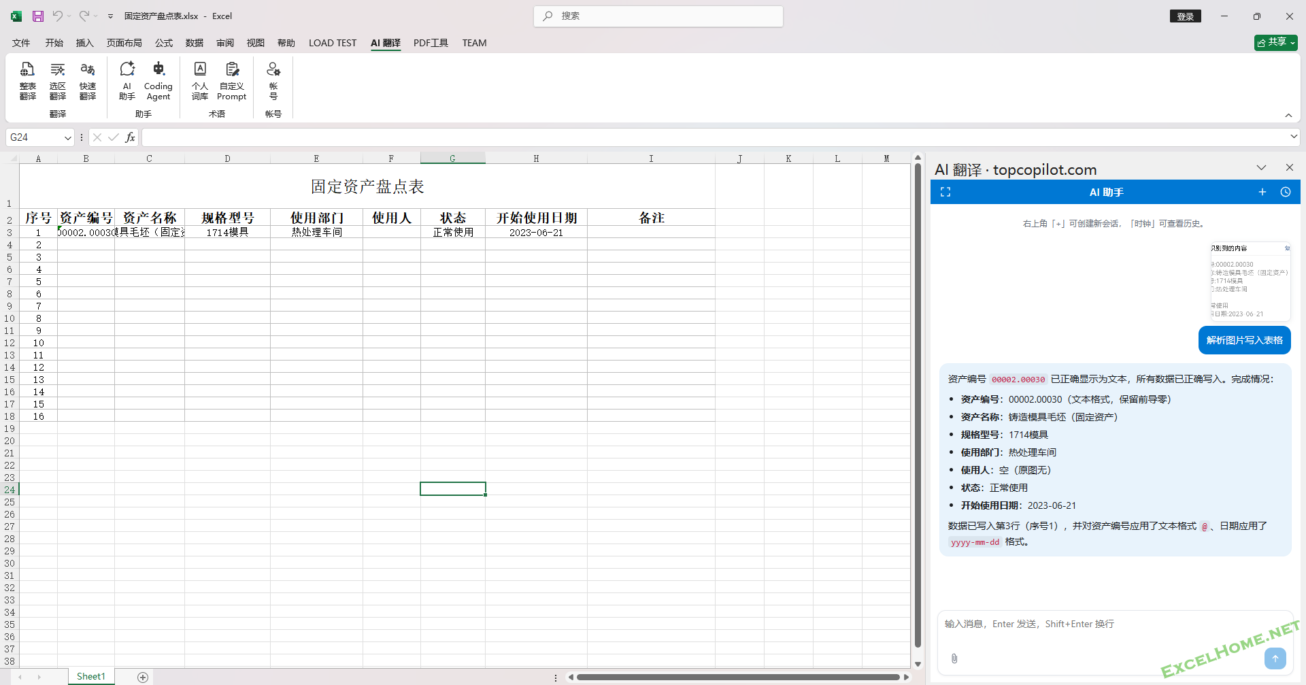Send the message with the arrow button
Image resolution: width=1306 pixels, height=685 pixels.
(1275, 658)
